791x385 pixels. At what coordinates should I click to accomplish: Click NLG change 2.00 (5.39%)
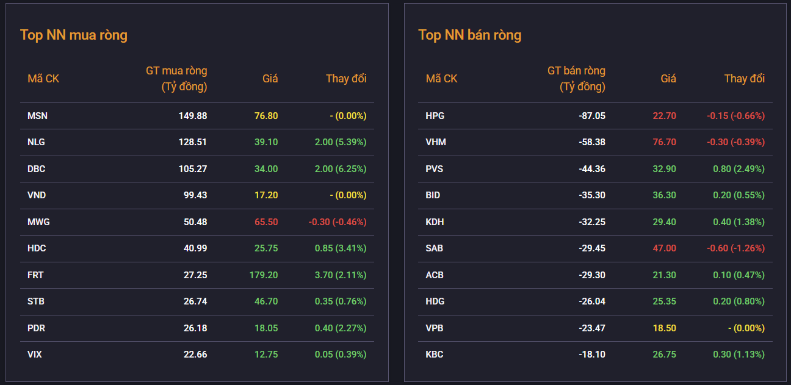click(x=341, y=142)
